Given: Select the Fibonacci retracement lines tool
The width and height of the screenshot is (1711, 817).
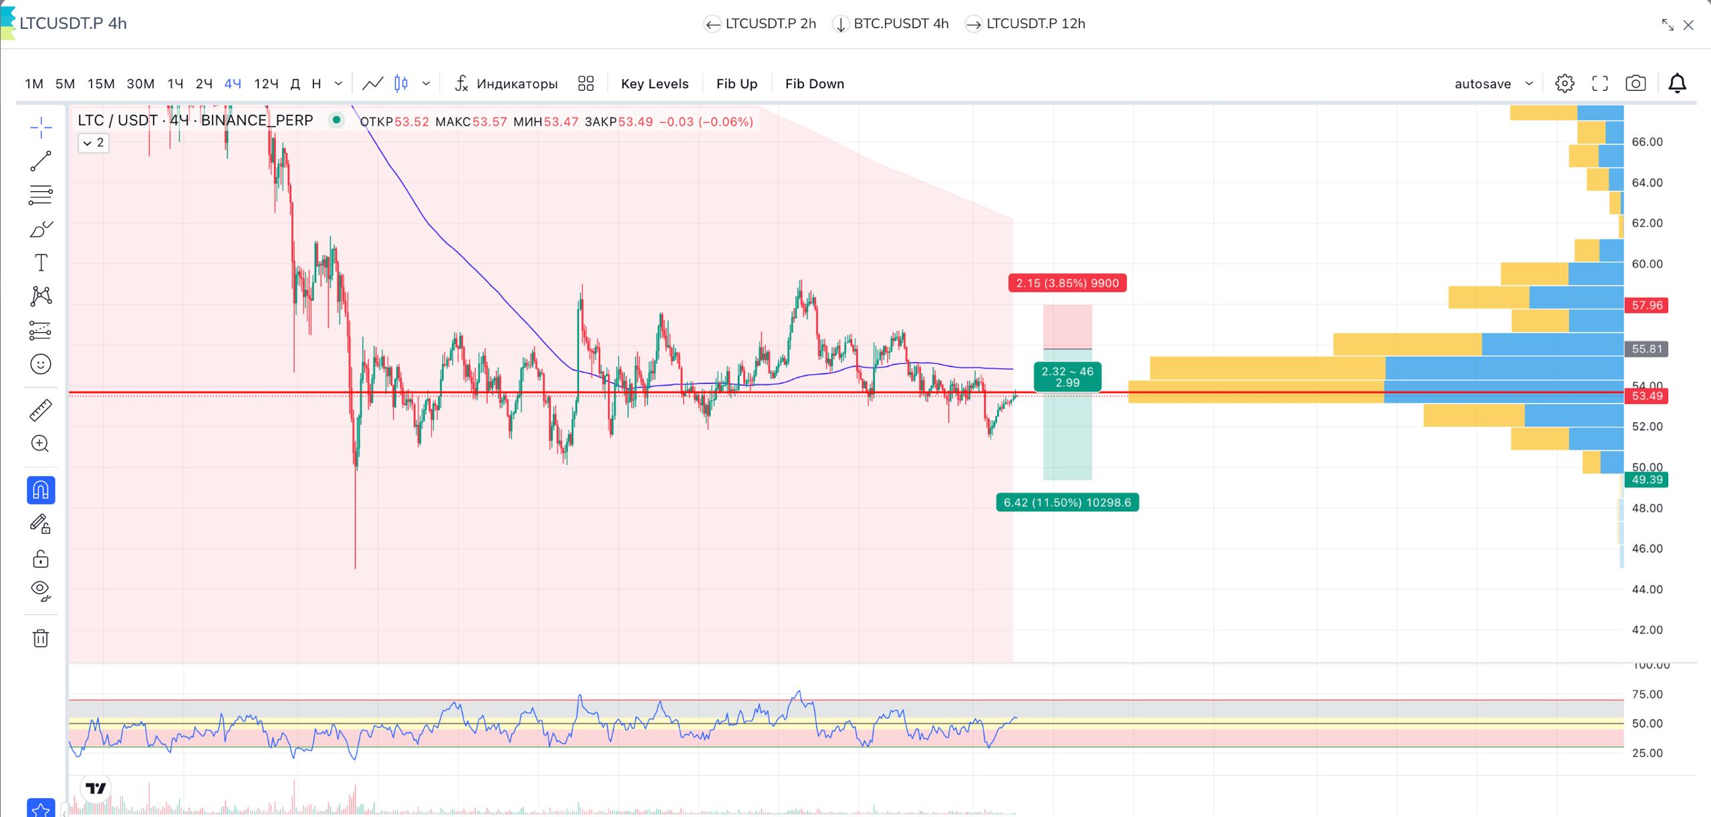Looking at the screenshot, I should (41, 194).
